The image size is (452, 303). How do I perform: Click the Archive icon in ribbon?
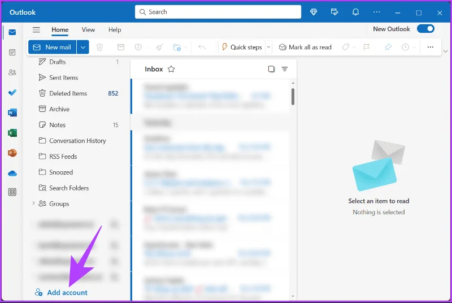click(121, 47)
